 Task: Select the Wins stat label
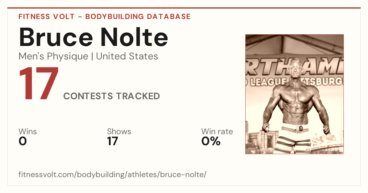pos(28,132)
